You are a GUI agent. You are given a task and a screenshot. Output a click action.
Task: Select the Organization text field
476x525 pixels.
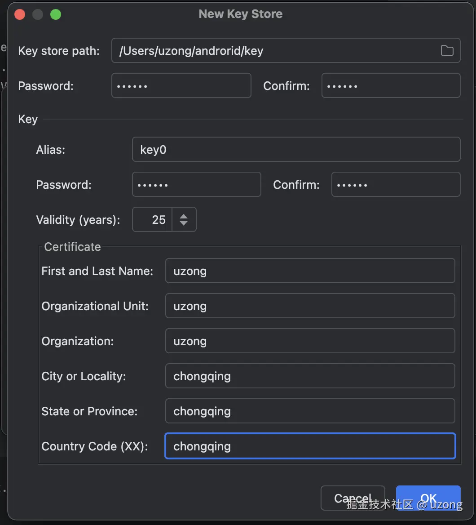[x=310, y=341]
